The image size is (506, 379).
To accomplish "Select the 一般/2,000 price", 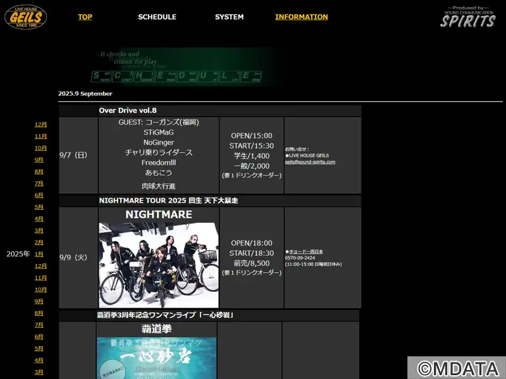I will (252, 166).
